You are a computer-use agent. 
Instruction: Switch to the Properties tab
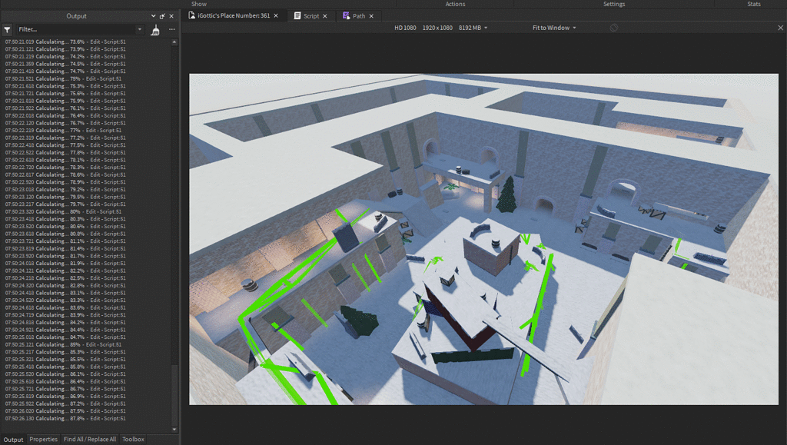[42, 439]
